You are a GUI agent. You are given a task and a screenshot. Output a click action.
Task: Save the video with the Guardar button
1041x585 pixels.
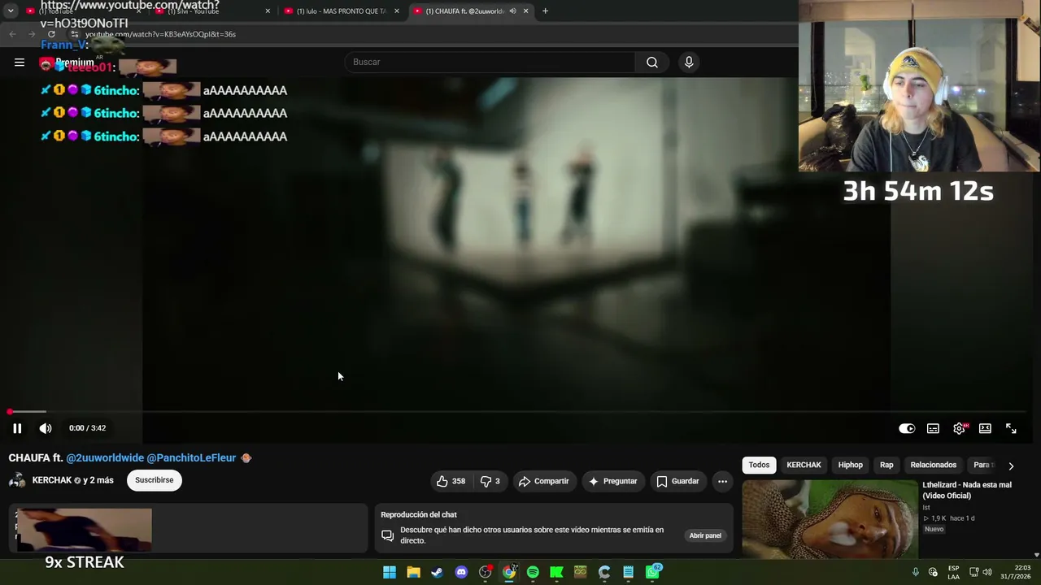[678, 481]
